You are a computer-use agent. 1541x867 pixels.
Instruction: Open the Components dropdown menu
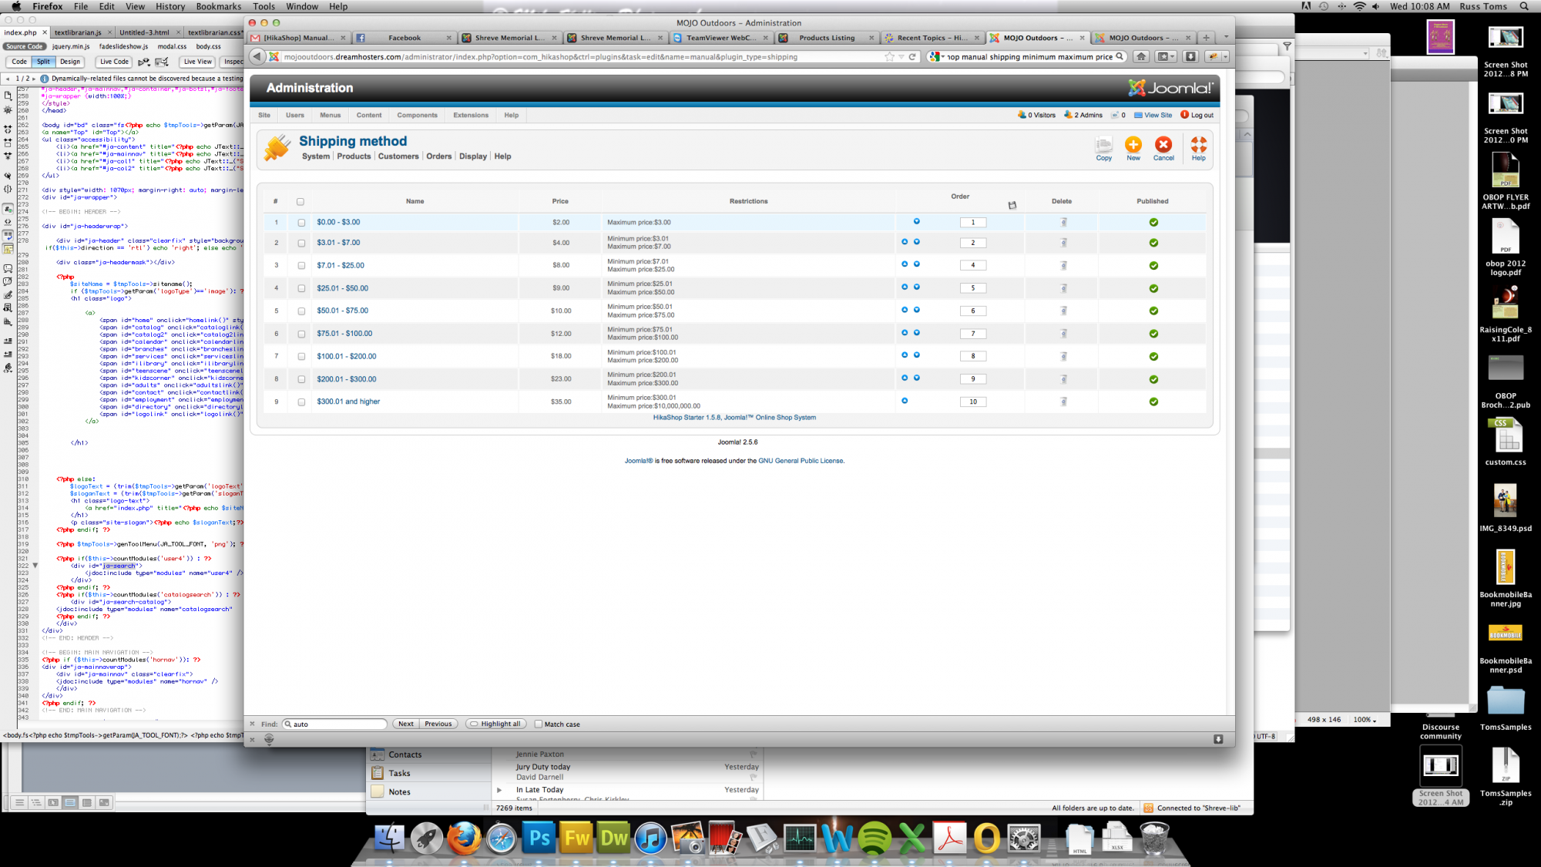pos(417,116)
